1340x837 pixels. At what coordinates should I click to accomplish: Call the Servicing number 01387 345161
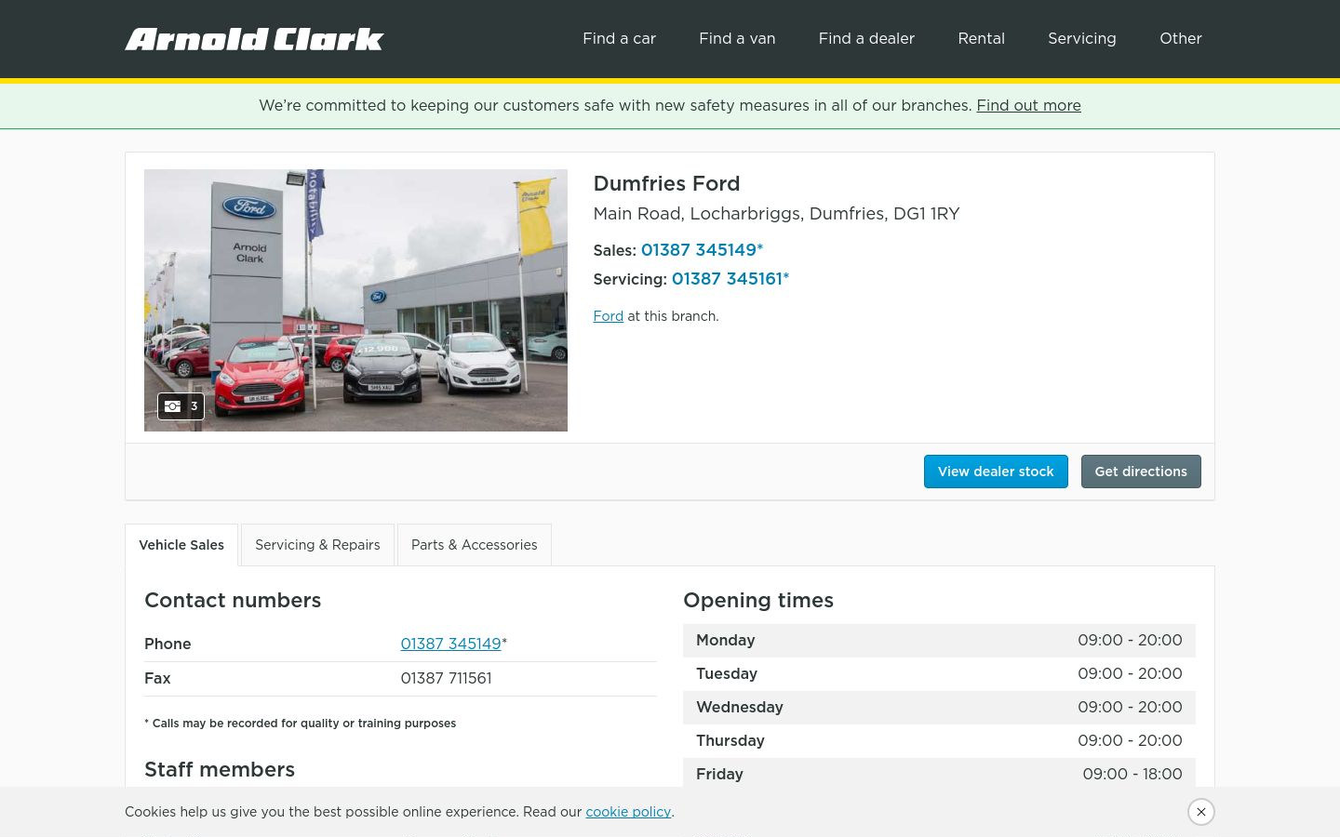(730, 279)
